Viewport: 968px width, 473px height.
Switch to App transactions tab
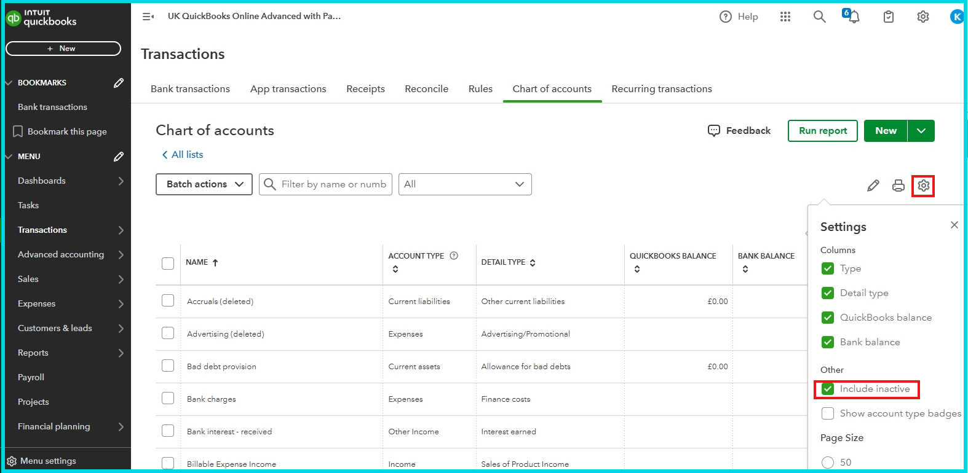pos(288,89)
